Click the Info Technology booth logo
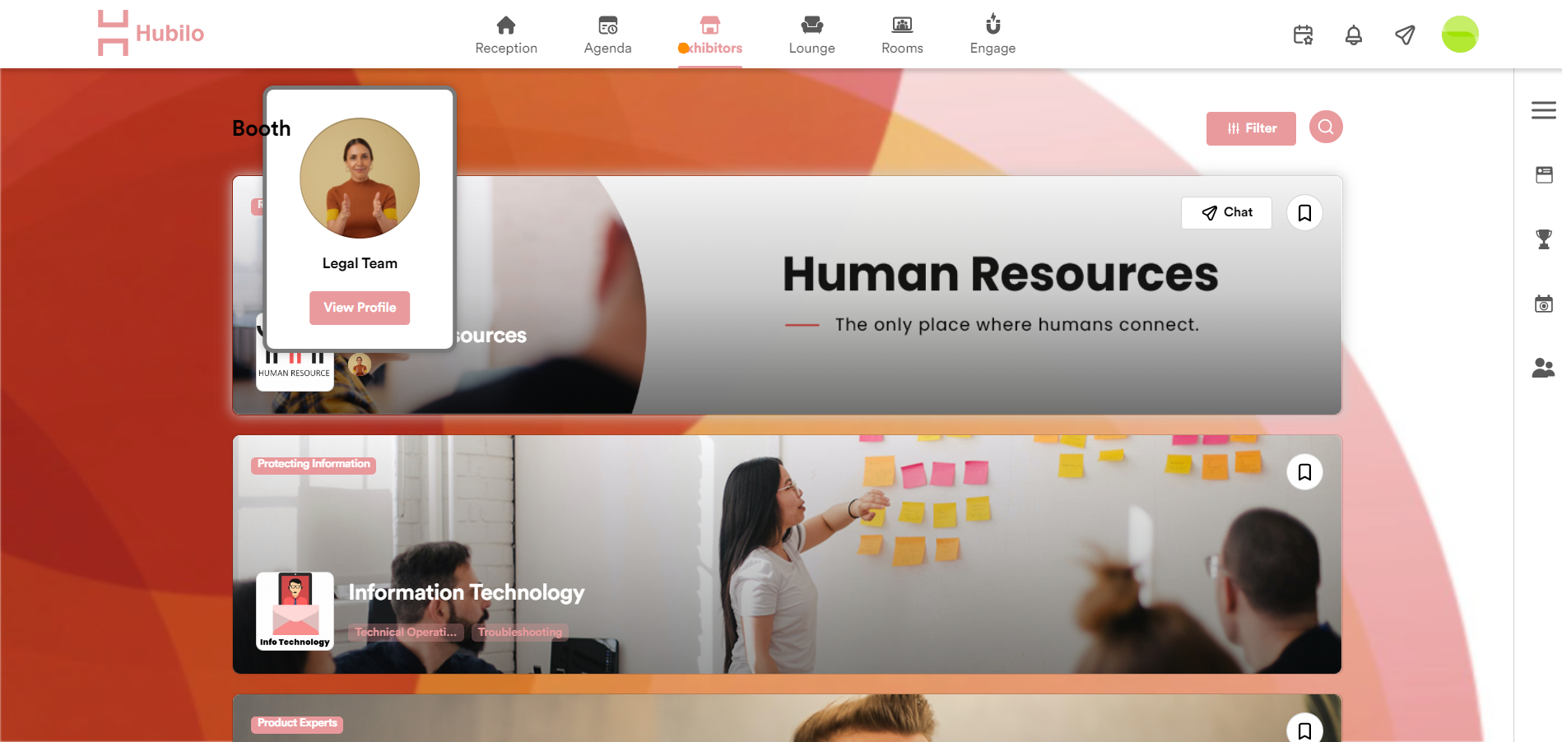The width and height of the screenshot is (1562, 742). (x=295, y=611)
